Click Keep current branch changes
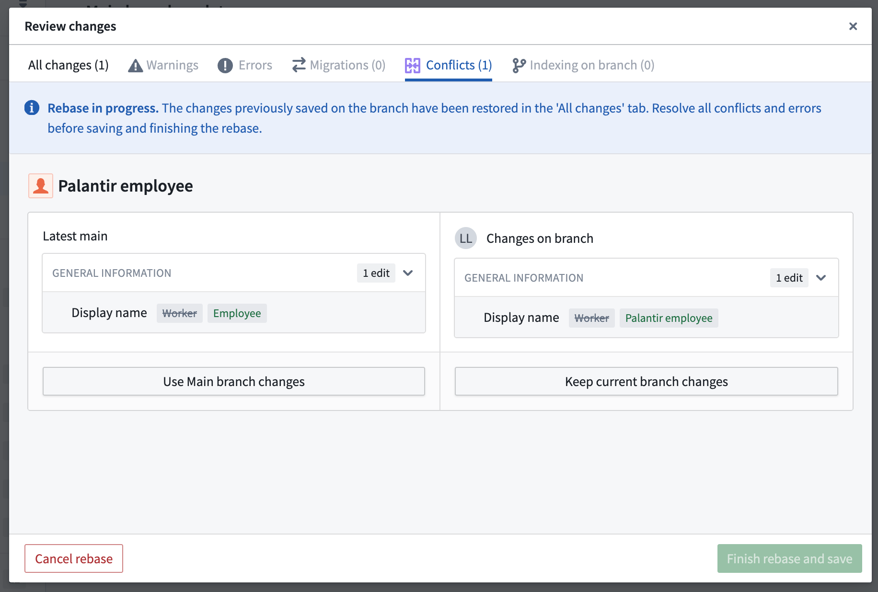This screenshot has width=878, height=592. [646, 381]
